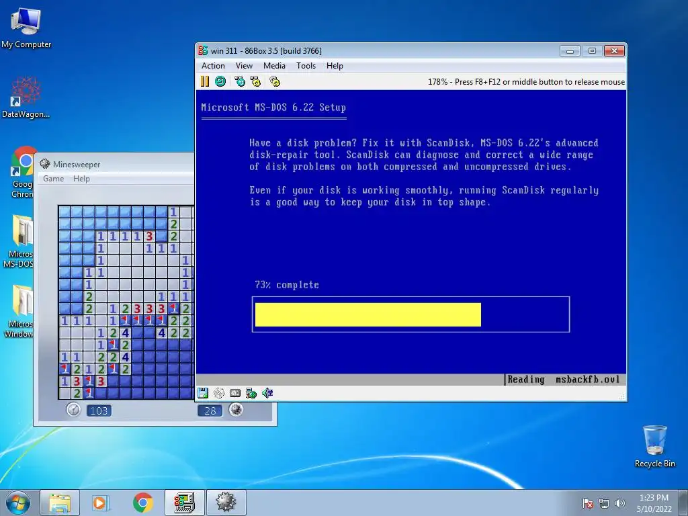688x516 pixels.
Task: Click the '73% complete' text
Action: coord(287,285)
